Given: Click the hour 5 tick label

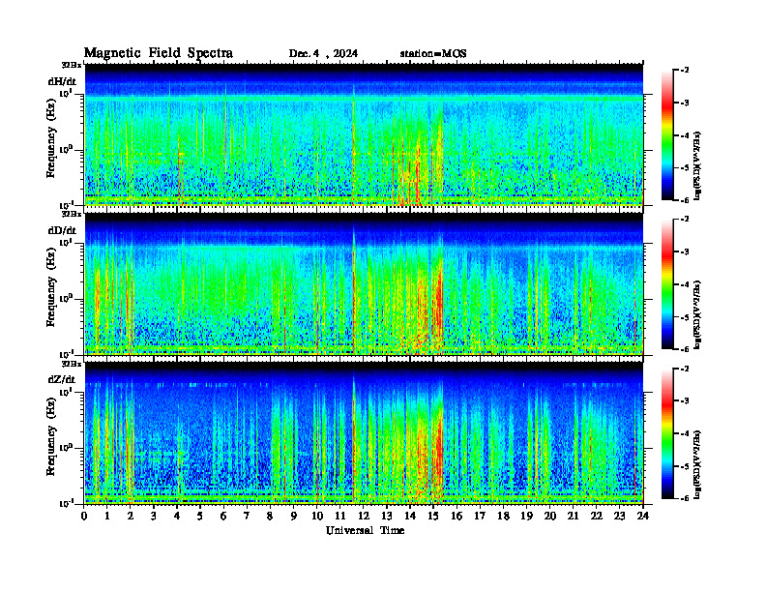Looking at the screenshot, I should tap(200, 517).
